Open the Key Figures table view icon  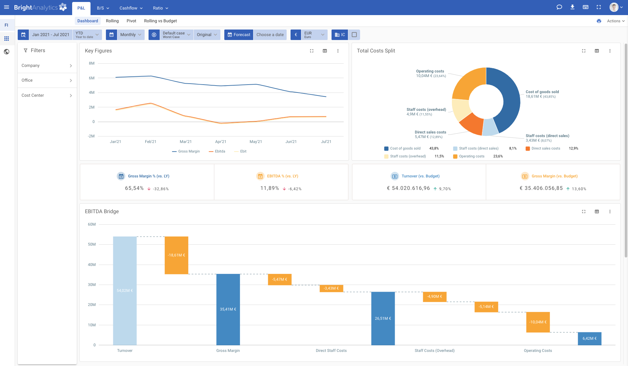click(x=325, y=51)
